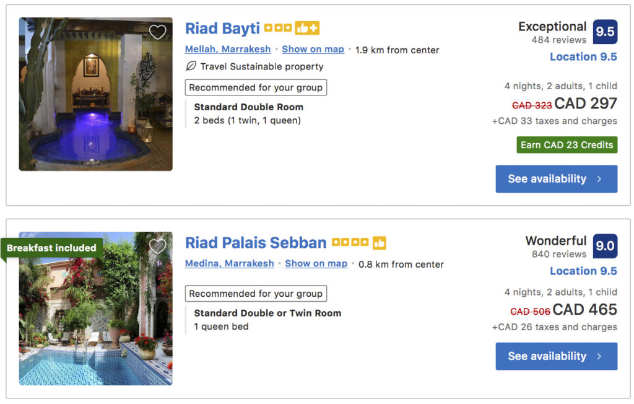Open the Riad Palais Sebban listing title
634x404 pixels.
pyautogui.click(x=256, y=243)
